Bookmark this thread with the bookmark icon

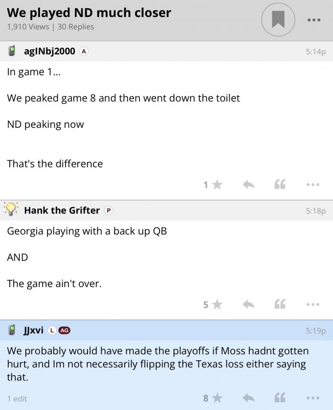278,20
